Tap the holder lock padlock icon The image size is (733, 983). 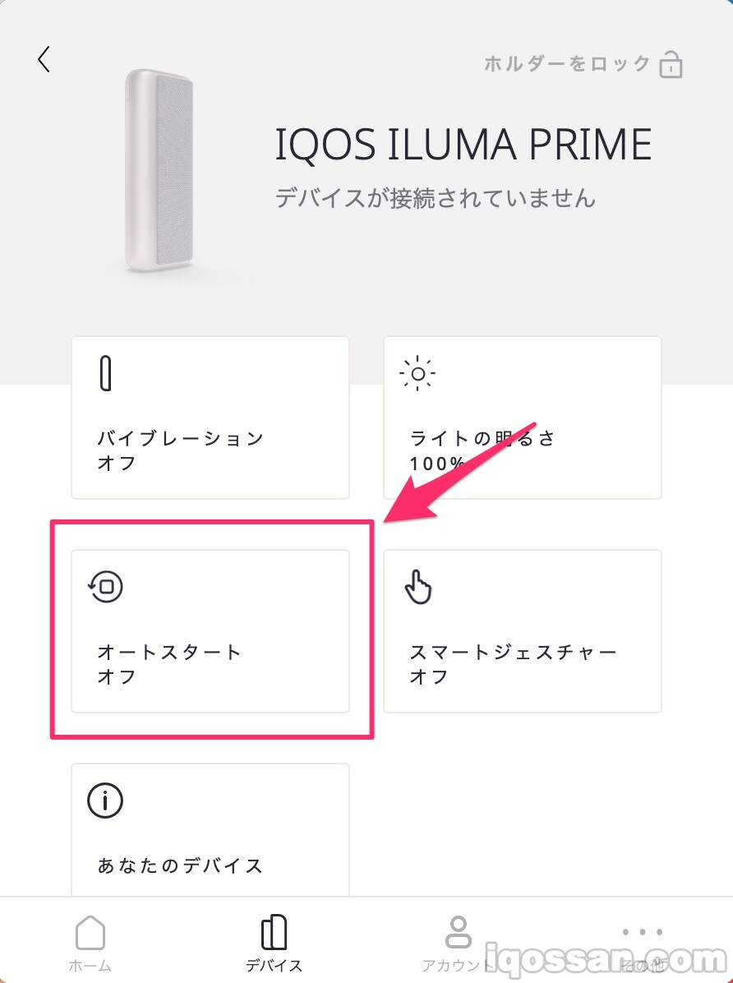[x=671, y=65]
